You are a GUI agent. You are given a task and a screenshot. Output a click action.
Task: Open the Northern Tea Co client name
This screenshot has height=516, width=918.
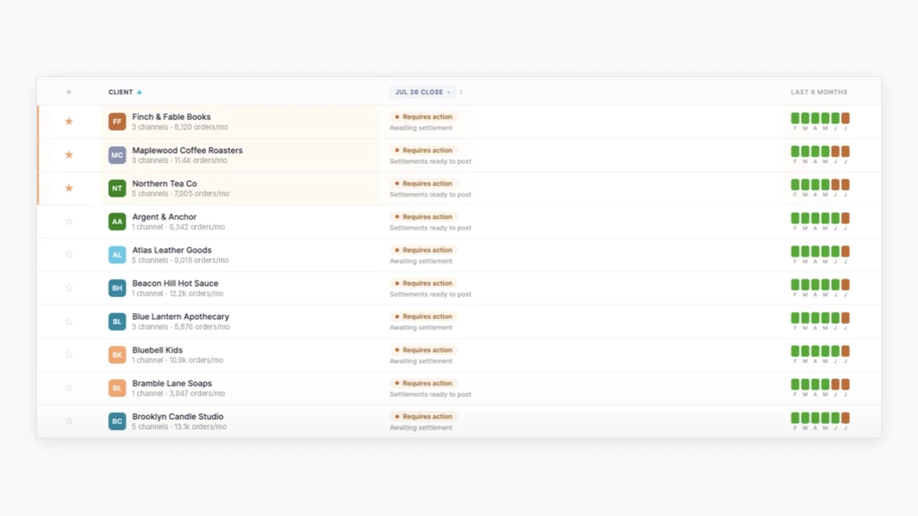(164, 183)
